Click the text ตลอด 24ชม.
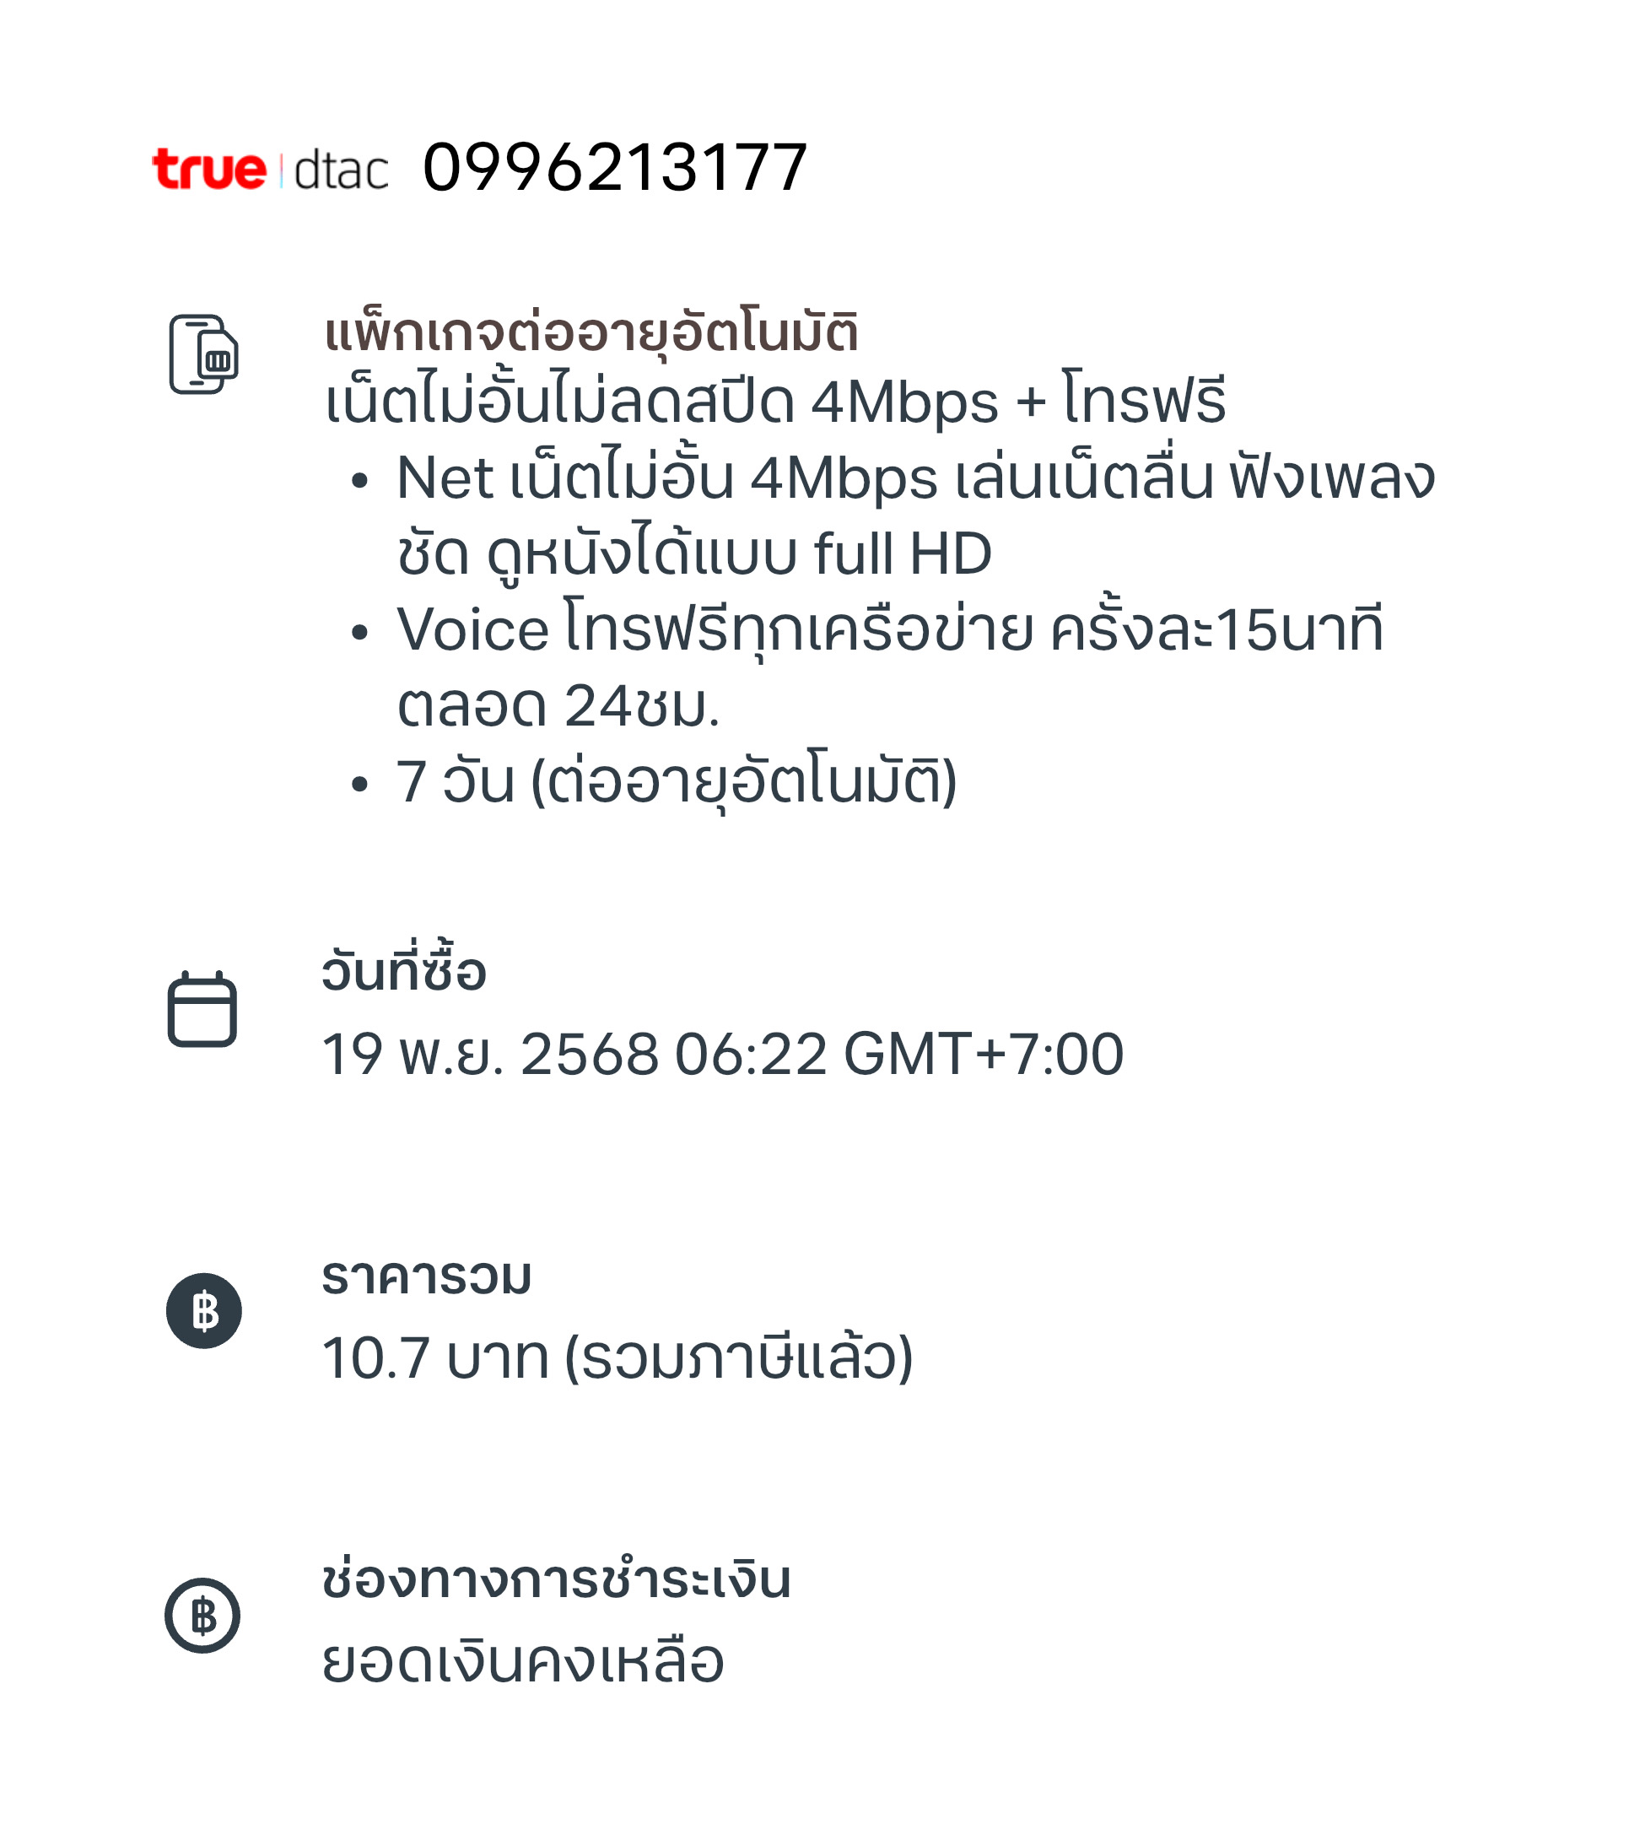This screenshot has width=1645, height=1835. pos(558,705)
